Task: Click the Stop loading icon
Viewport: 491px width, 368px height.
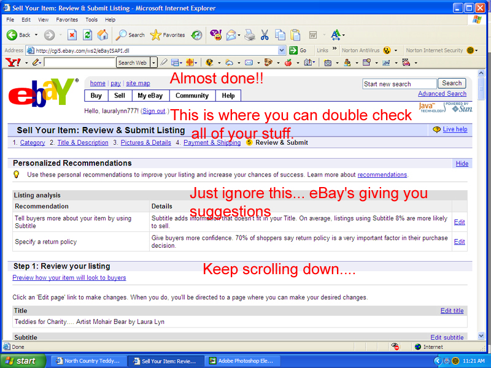Action: point(72,35)
